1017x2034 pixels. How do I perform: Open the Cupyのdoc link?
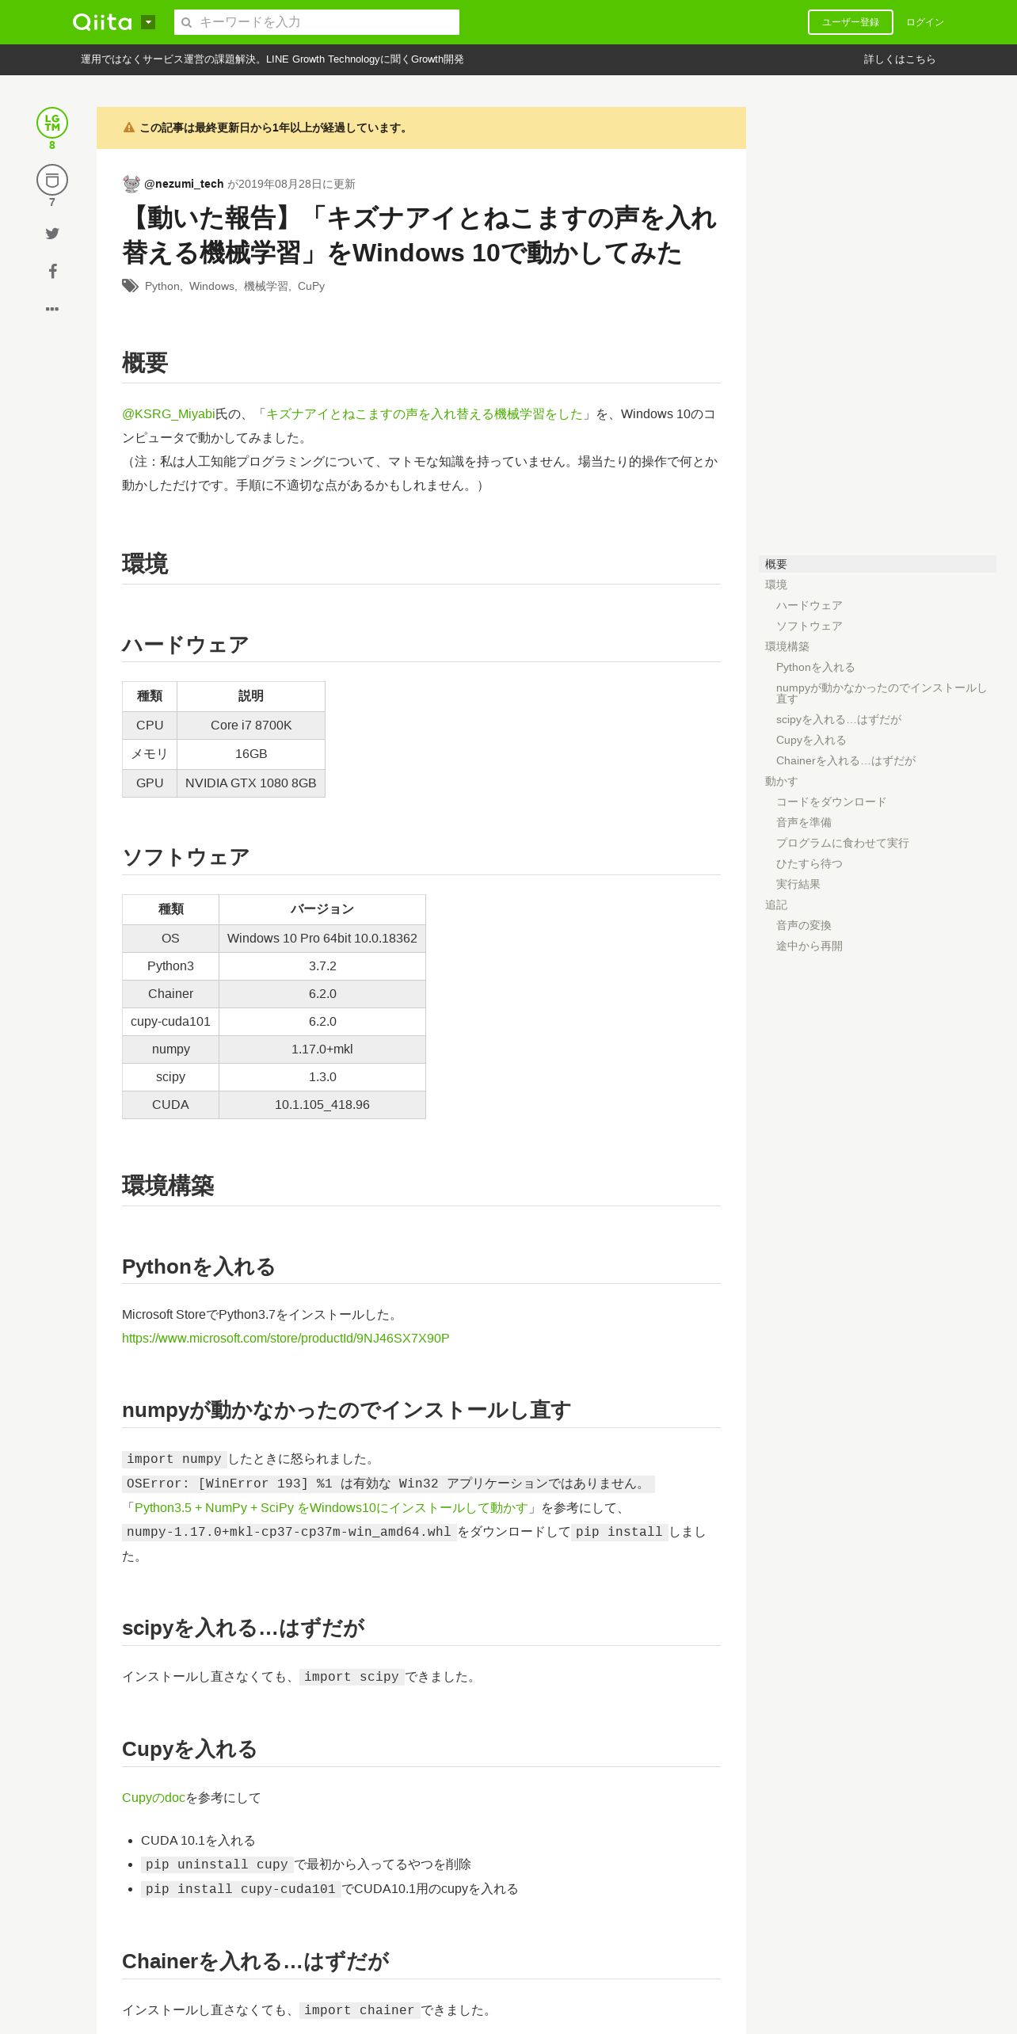pos(154,1797)
